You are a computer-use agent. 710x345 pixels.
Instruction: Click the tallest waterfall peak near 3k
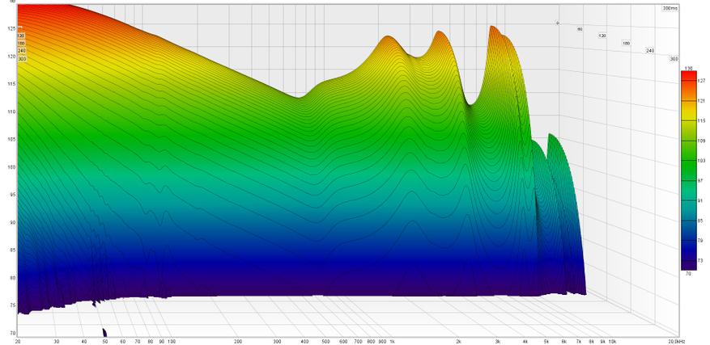point(492,29)
